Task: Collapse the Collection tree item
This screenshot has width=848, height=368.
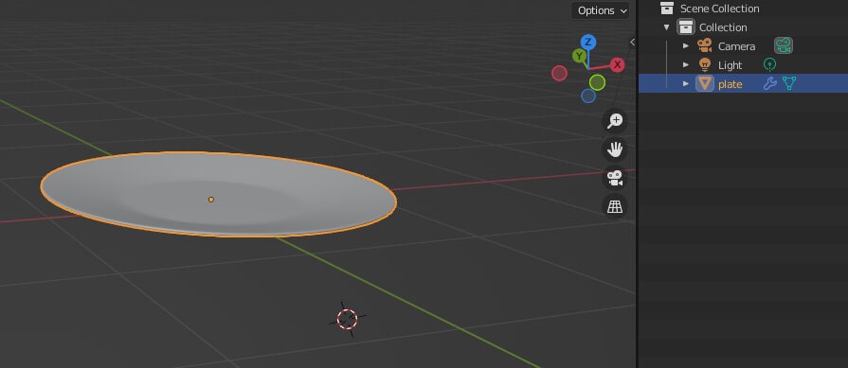Action: 666,27
